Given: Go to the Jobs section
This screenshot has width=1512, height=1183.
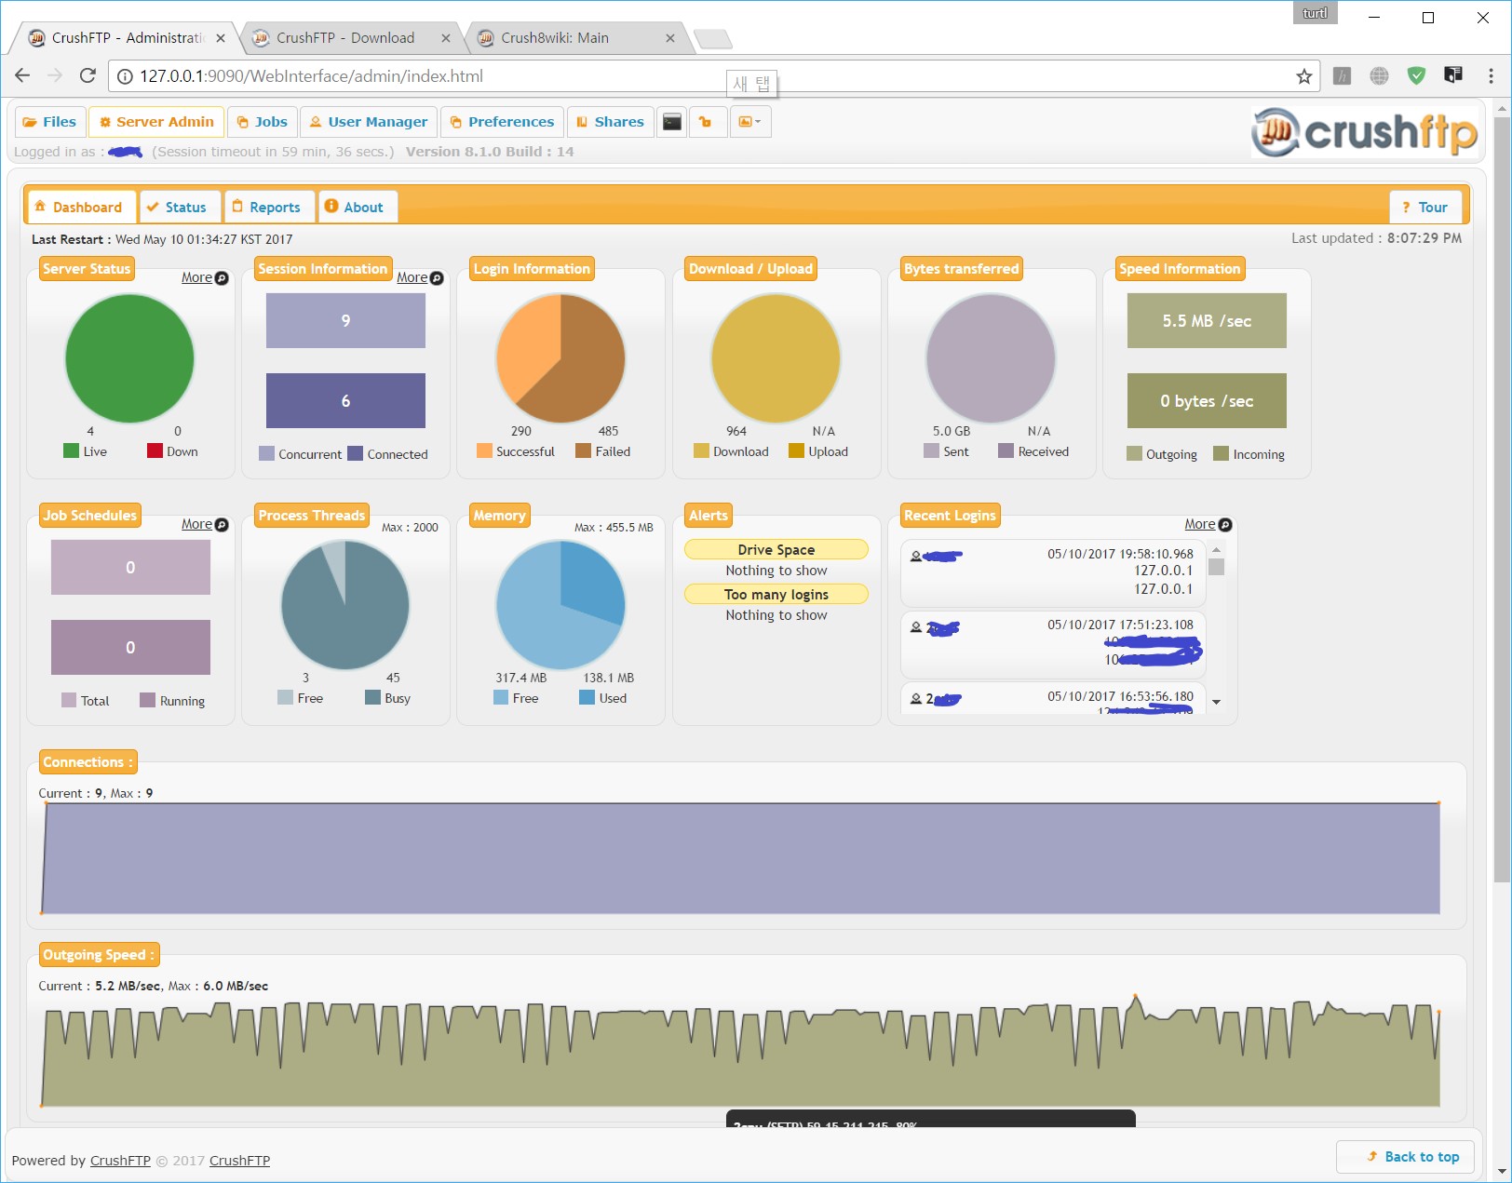Looking at the screenshot, I should tap(263, 122).
